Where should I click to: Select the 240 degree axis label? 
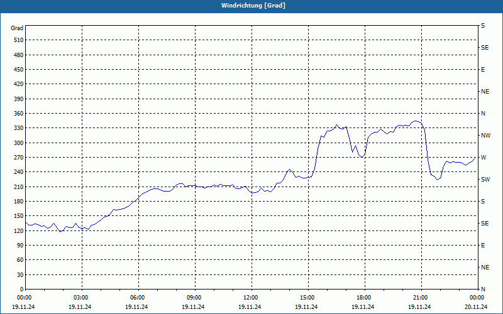click(19, 172)
